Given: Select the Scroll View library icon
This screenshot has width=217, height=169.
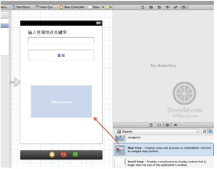Looking at the screenshot, I should click(120, 163).
